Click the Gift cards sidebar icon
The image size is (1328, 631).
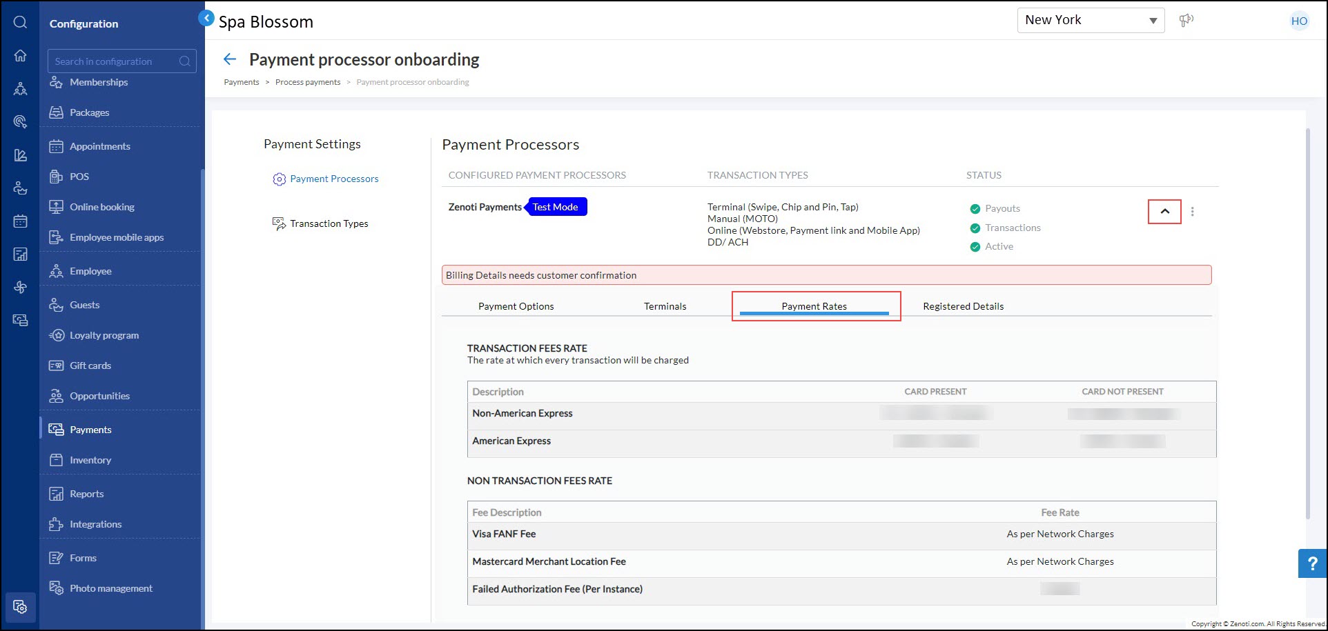(x=56, y=365)
